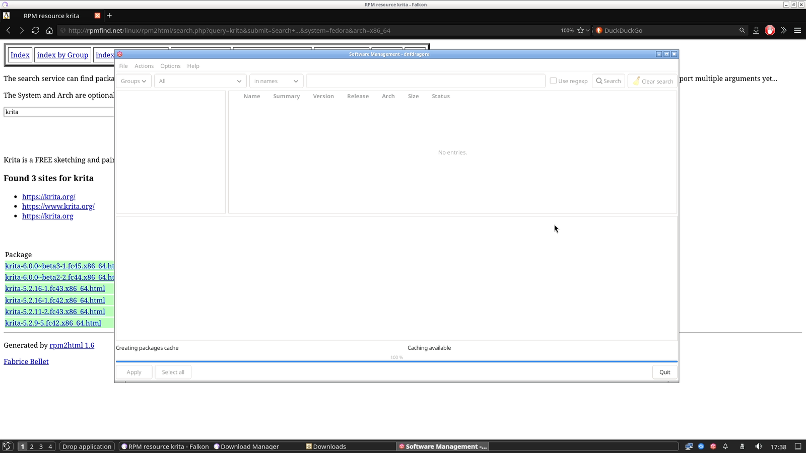Maximize the Software Management window

[666, 54]
